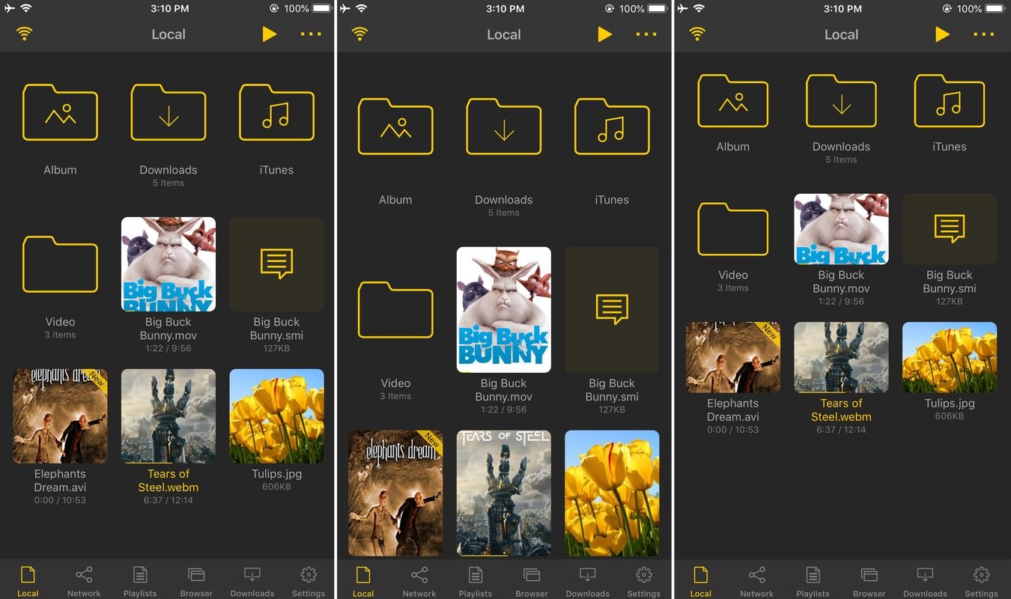Image resolution: width=1011 pixels, height=599 pixels.
Task: Switch to Network tab in right screen
Action: click(x=757, y=581)
